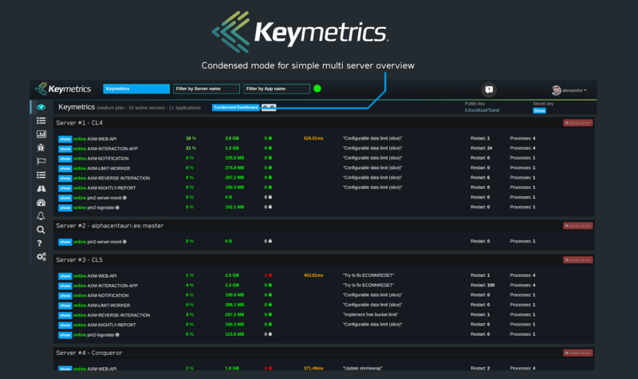The width and height of the screenshot is (638, 379).
Task: Focus the Filter by Server name field
Action: [x=207, y=89]
